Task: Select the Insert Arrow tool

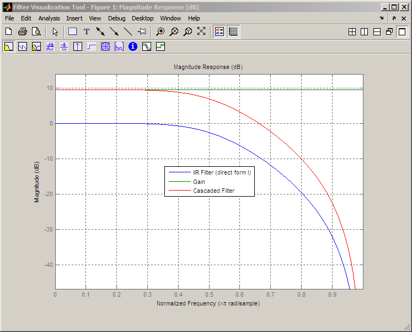Action: (114, 31)
